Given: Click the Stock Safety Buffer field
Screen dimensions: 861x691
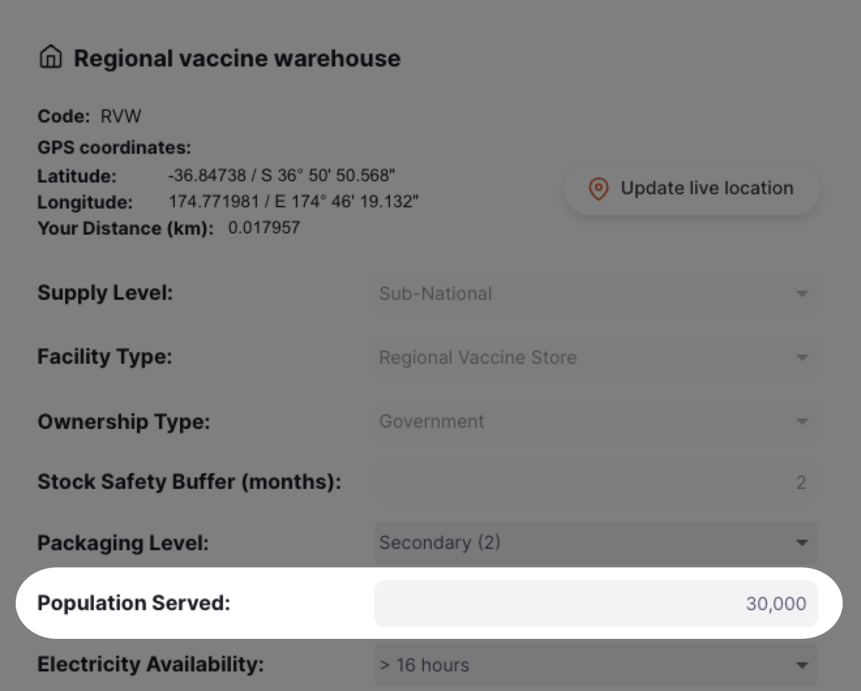Looking at the screenshot, I should (596, 482).
